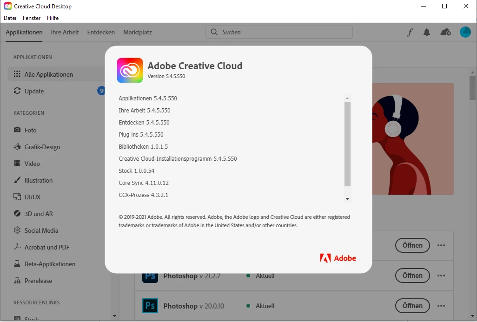Click the About dialog scroll down arrow
The image size is (477, 322).
point(347,199)
